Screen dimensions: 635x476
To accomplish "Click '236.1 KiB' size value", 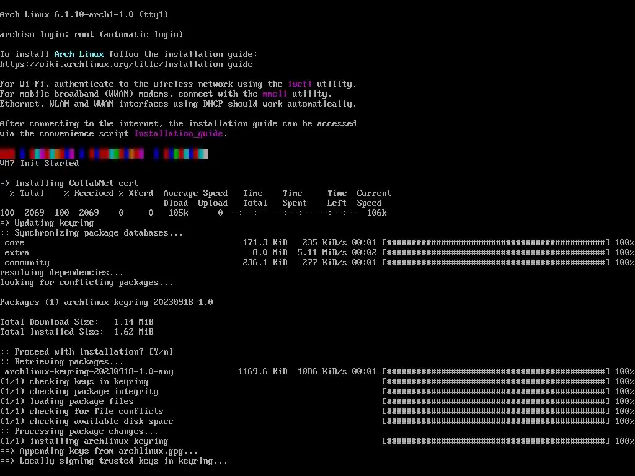I will (x=265, y=262).
